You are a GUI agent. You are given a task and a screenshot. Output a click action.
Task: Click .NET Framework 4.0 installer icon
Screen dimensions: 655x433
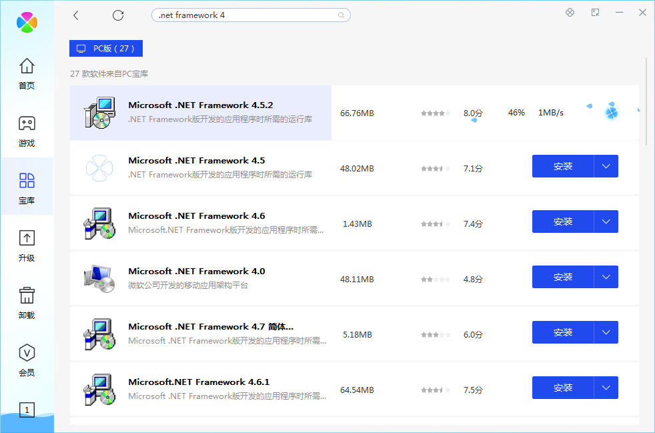pyautogui.click(x=99, y=278)
